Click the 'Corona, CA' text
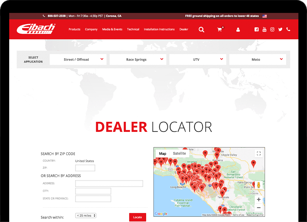This screenshot has height=222, width=307. (114, 16)
